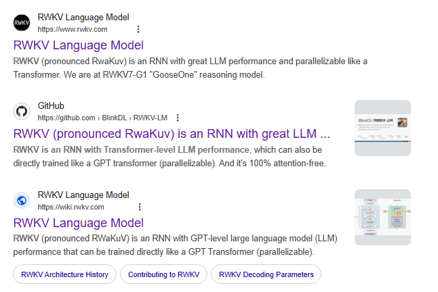
Task: Click site name 'RWKV Language Model' above www.rwkv.com
Action: tap(83, 18)
